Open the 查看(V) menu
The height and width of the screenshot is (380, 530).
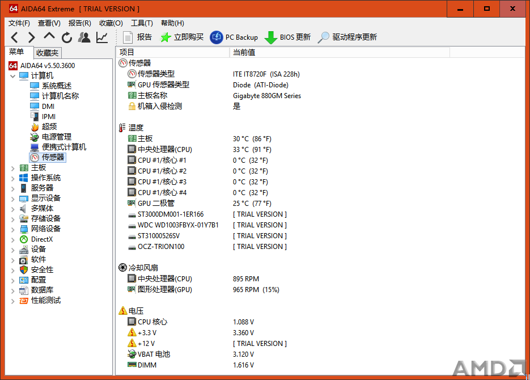click(49, 23)
